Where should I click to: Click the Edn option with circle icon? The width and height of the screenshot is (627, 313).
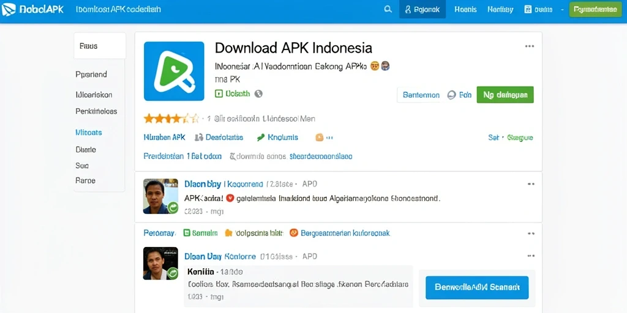click(x=459, y=95)
